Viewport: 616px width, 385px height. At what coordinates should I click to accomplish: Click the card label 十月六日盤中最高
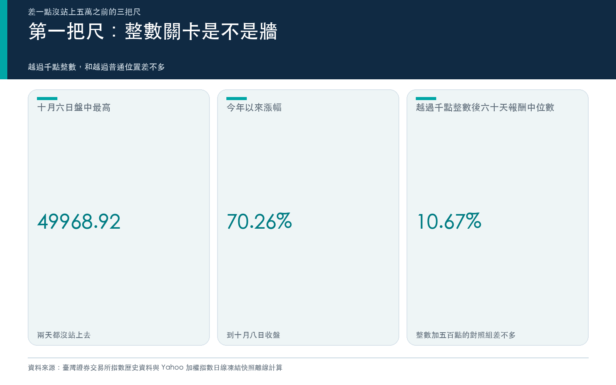tap(74, 107)
